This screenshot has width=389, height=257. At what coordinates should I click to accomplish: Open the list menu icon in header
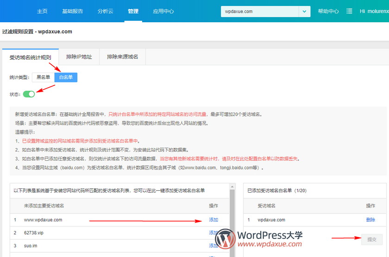(x=349, y=11)
